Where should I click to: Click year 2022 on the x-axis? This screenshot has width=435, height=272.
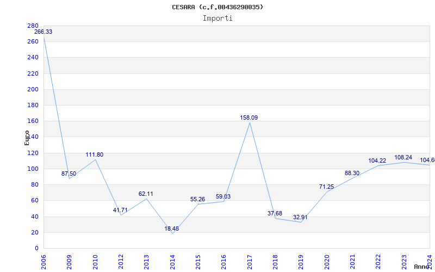378,262
